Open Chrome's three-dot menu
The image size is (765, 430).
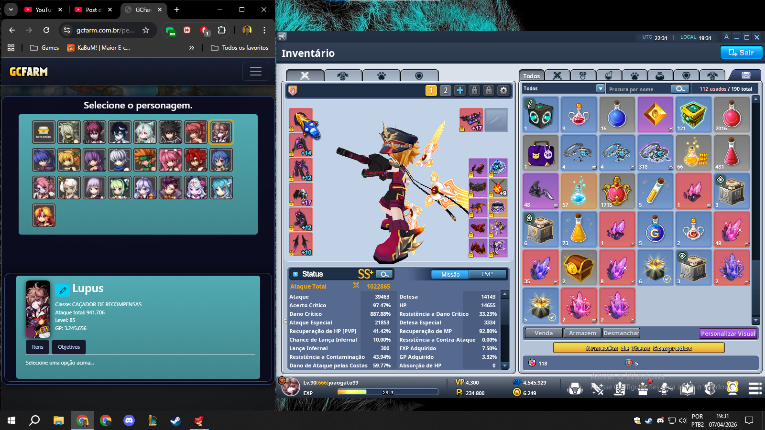(264, 30)
